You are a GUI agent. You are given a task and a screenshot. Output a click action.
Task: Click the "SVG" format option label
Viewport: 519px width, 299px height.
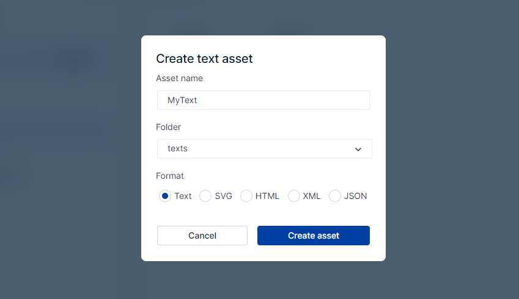coord(224,196)
